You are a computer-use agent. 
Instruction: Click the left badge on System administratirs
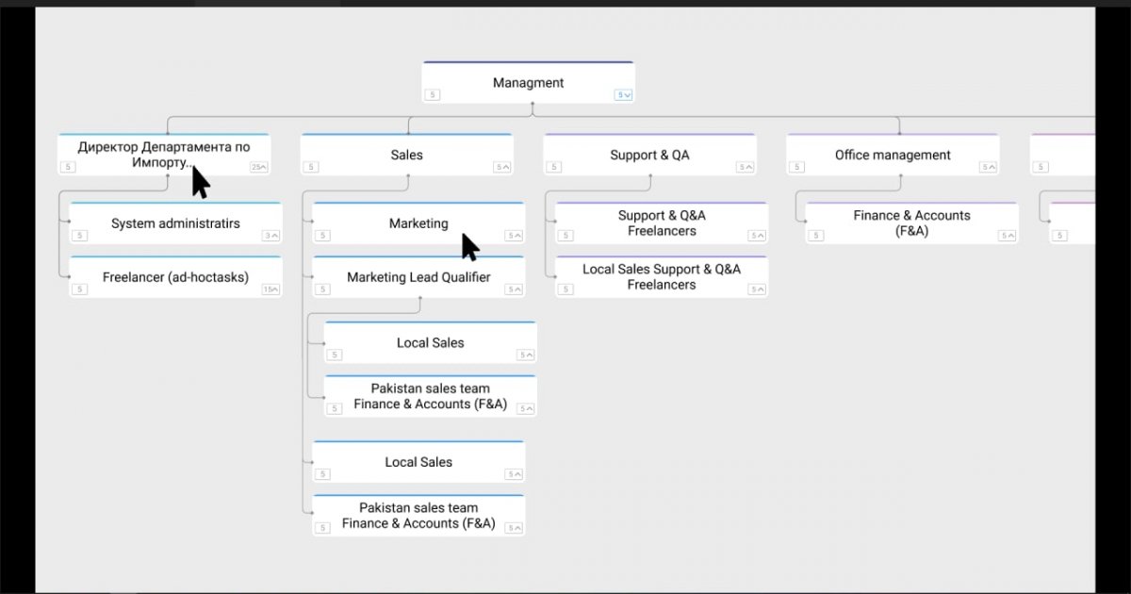[80, 236]
